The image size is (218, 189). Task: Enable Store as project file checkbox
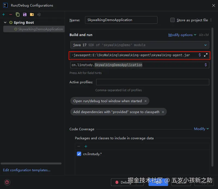pyautogui.click(x=172, y=20)
